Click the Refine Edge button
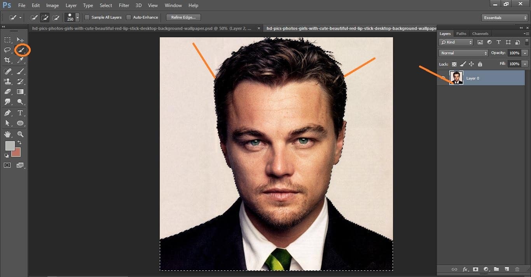This screenshot has height=277, width=531. coord(183,17)
